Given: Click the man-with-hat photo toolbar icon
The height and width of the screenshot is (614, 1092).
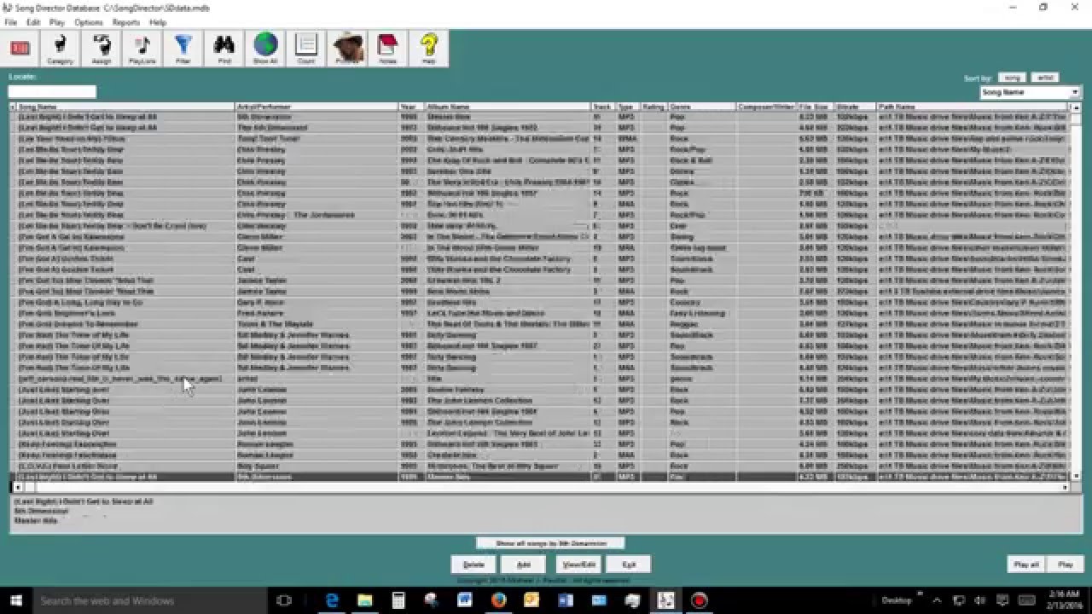Looking at the screenshot, I should coord(347,48).
